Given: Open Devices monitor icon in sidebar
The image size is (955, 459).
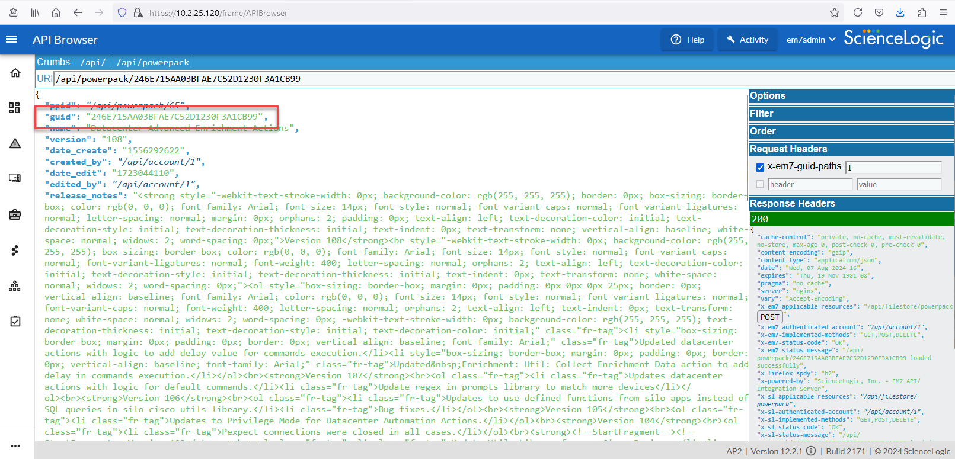Looking at the screenshot, I should [15, 178].
